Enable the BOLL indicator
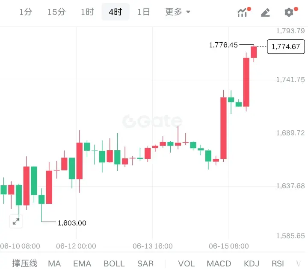 pyautogui.click(x=114, y=263)
